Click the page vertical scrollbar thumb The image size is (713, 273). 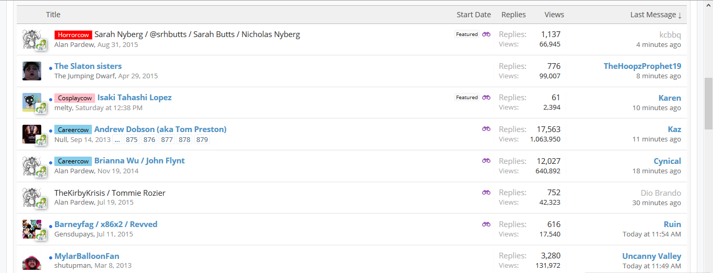coord(708,103)
